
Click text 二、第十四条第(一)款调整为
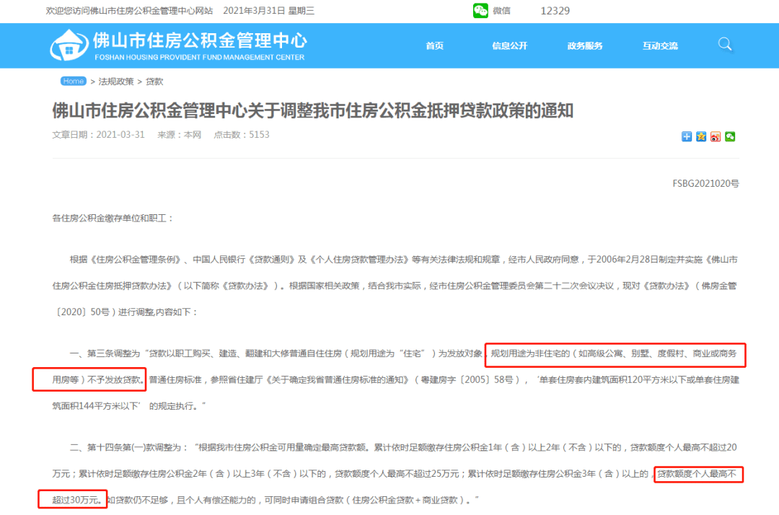(x=128, y=447)
